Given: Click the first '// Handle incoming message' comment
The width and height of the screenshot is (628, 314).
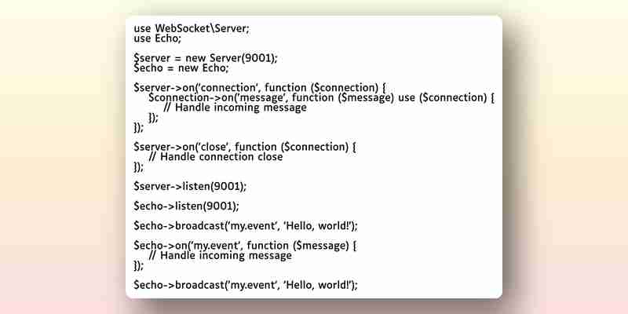Looking at the screenshot, I should tap(235, 108).
